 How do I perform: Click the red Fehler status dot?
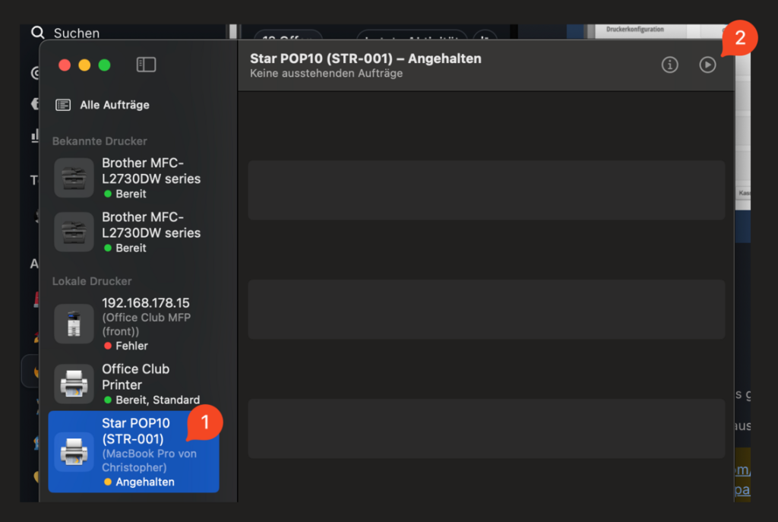[x=108, y=346]
